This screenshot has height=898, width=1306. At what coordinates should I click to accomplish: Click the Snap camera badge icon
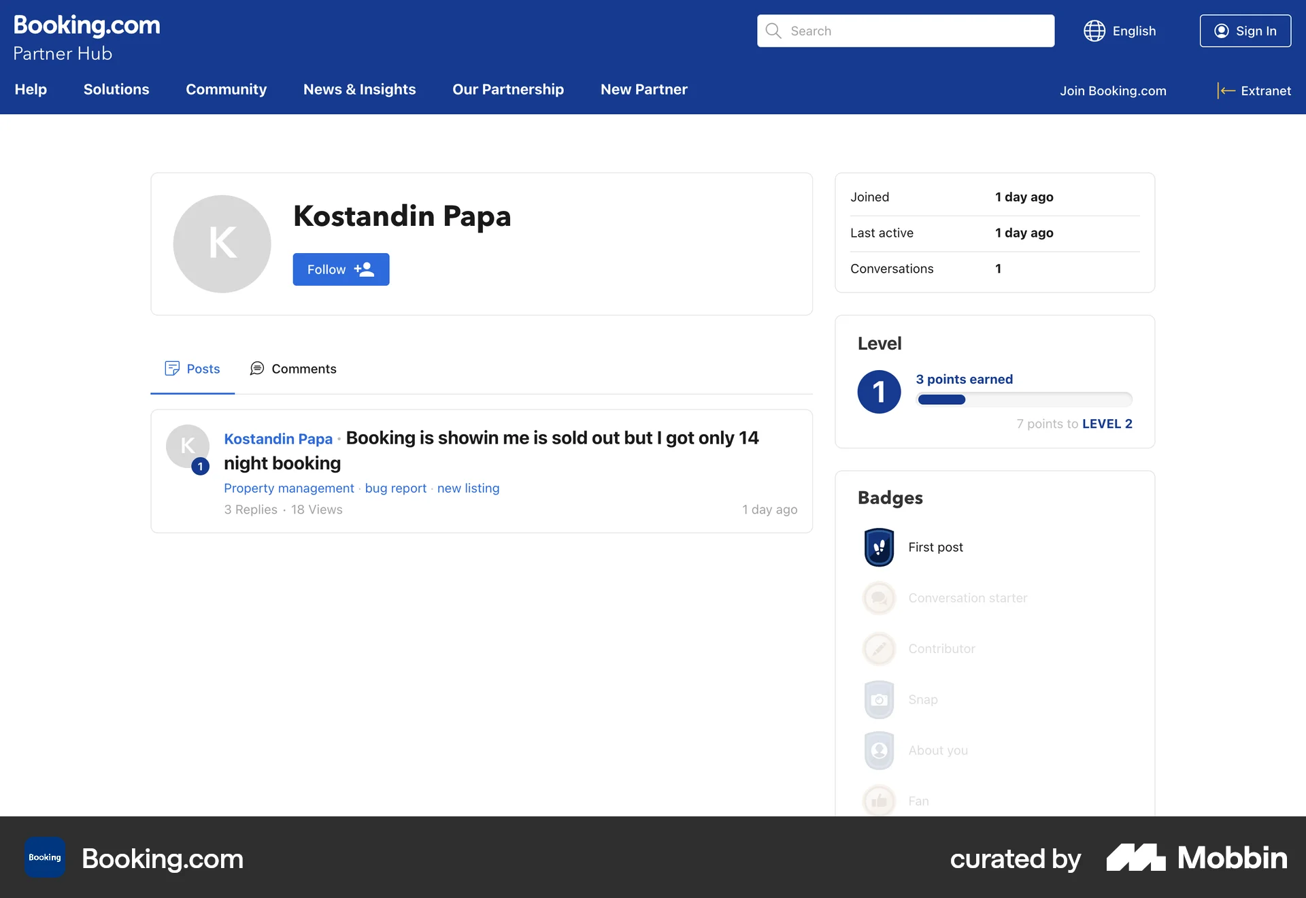879,699
